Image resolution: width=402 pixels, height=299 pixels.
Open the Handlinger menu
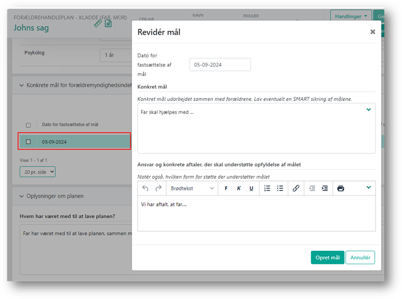pos(351,16)
